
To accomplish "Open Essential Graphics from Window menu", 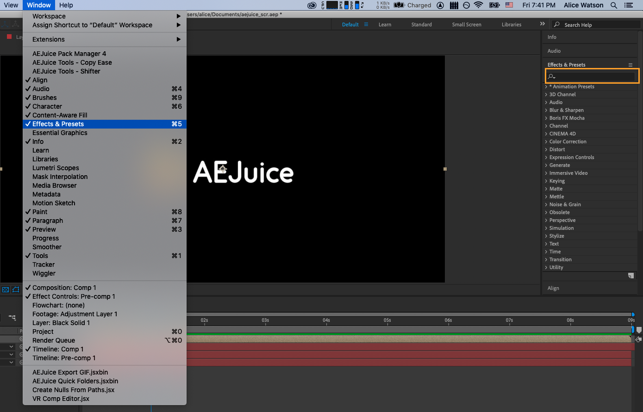I will [105, 133].
